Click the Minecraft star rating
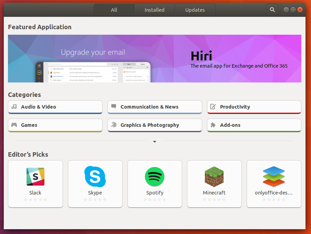 (x=214, y=200)
